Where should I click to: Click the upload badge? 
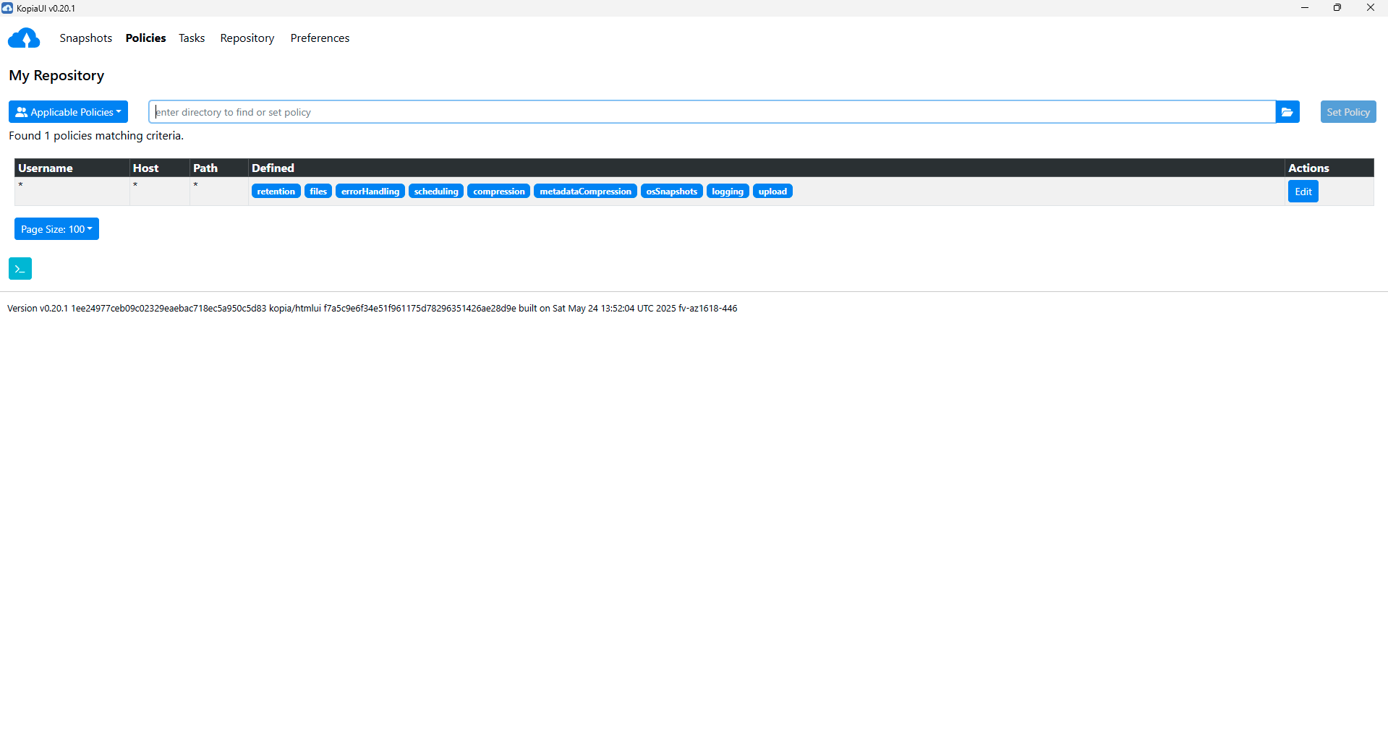[x=772, y=192]
